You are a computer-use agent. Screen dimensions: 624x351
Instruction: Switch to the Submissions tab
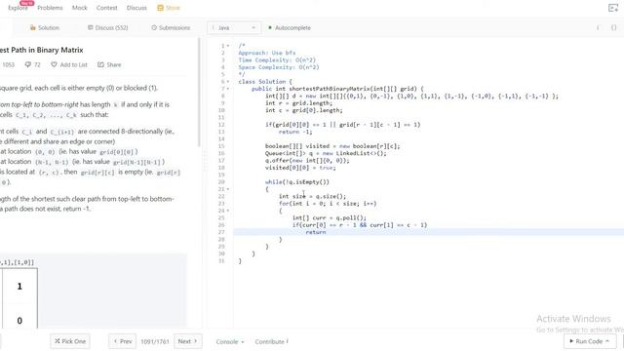pyautogui.click(x=171, y=28)
